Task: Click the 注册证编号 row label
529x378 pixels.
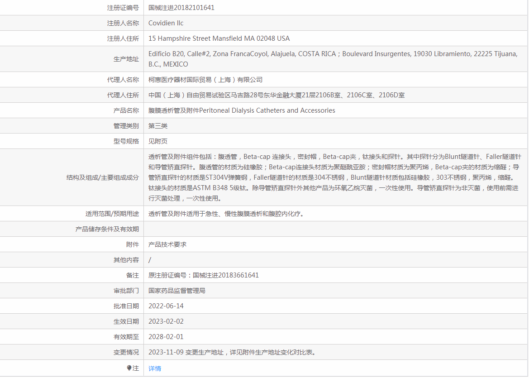Action: 123,7
